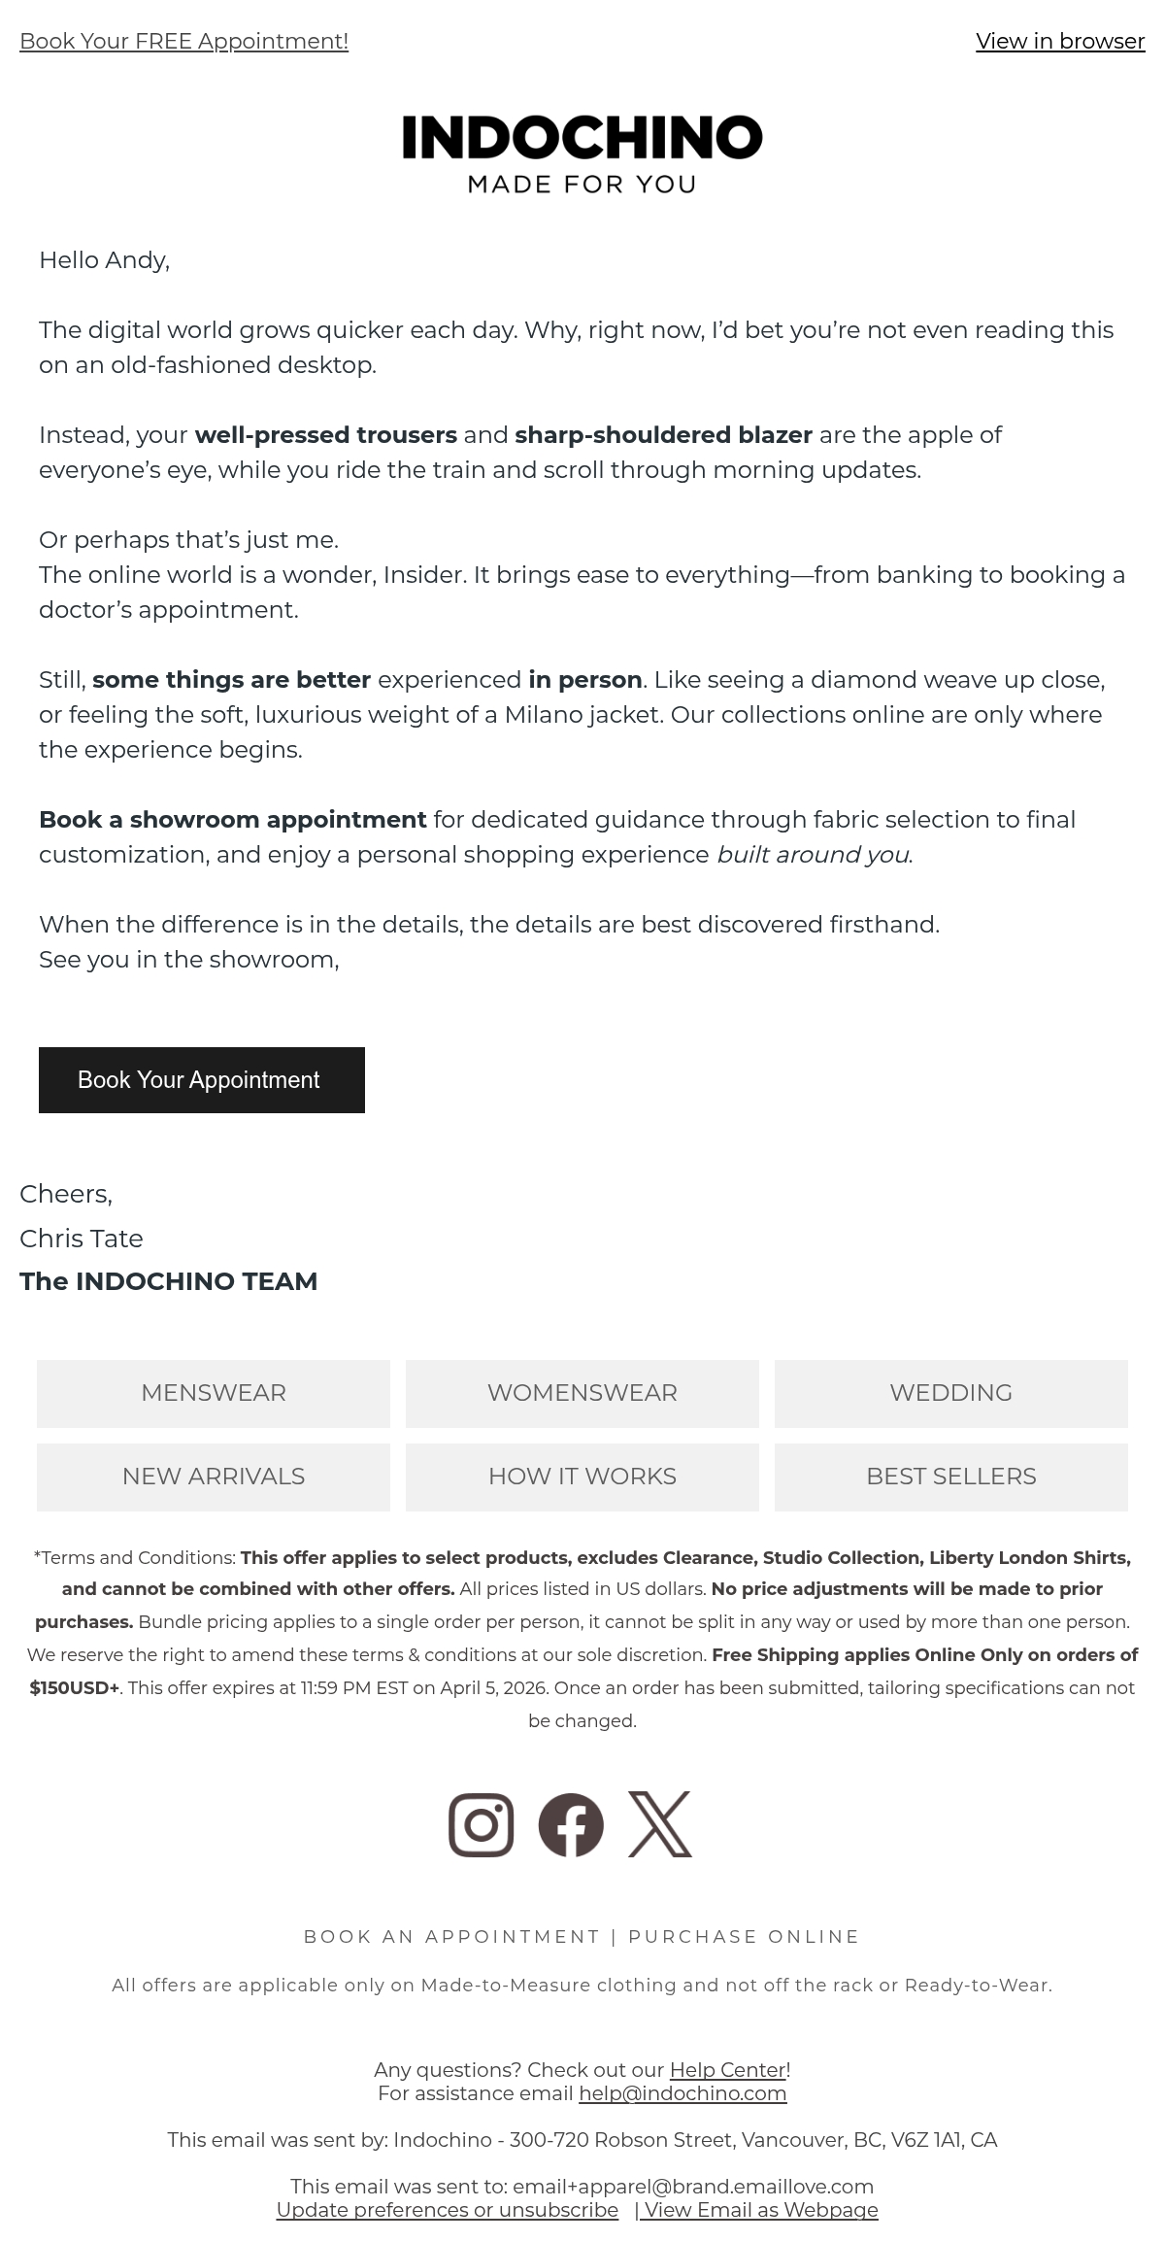Open HOW IT WORKS page
This screenshot has width=1165, height=2242.
pos(582,1477)
